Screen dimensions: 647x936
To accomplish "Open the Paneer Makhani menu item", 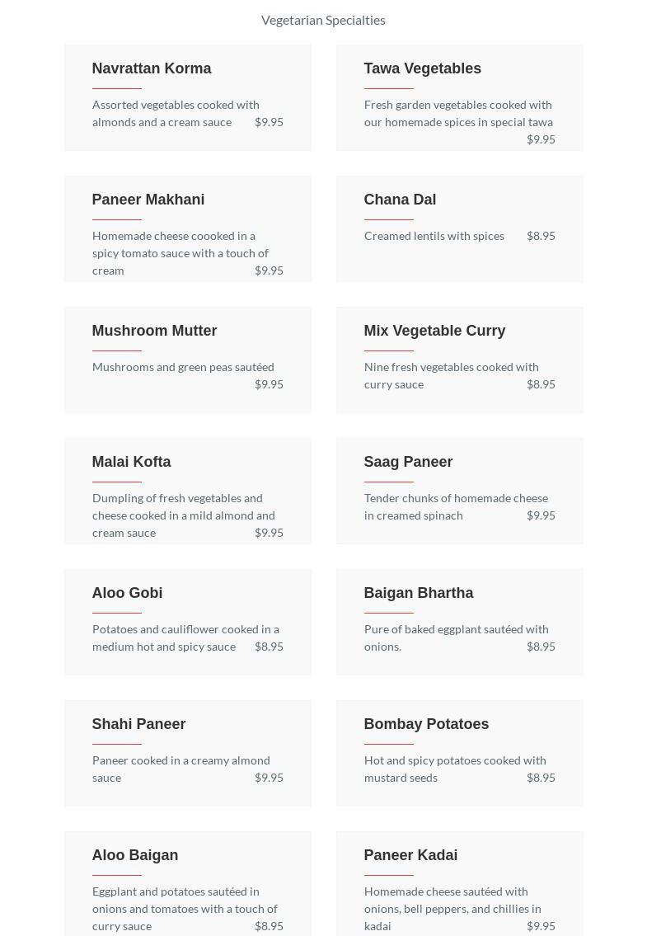I will (x=148, y=200).
